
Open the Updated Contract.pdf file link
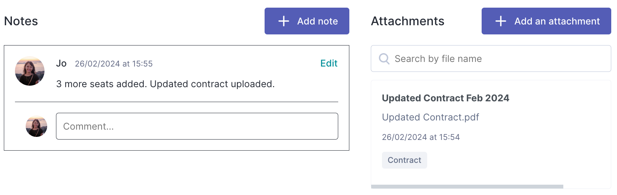[x=430, y=117]
